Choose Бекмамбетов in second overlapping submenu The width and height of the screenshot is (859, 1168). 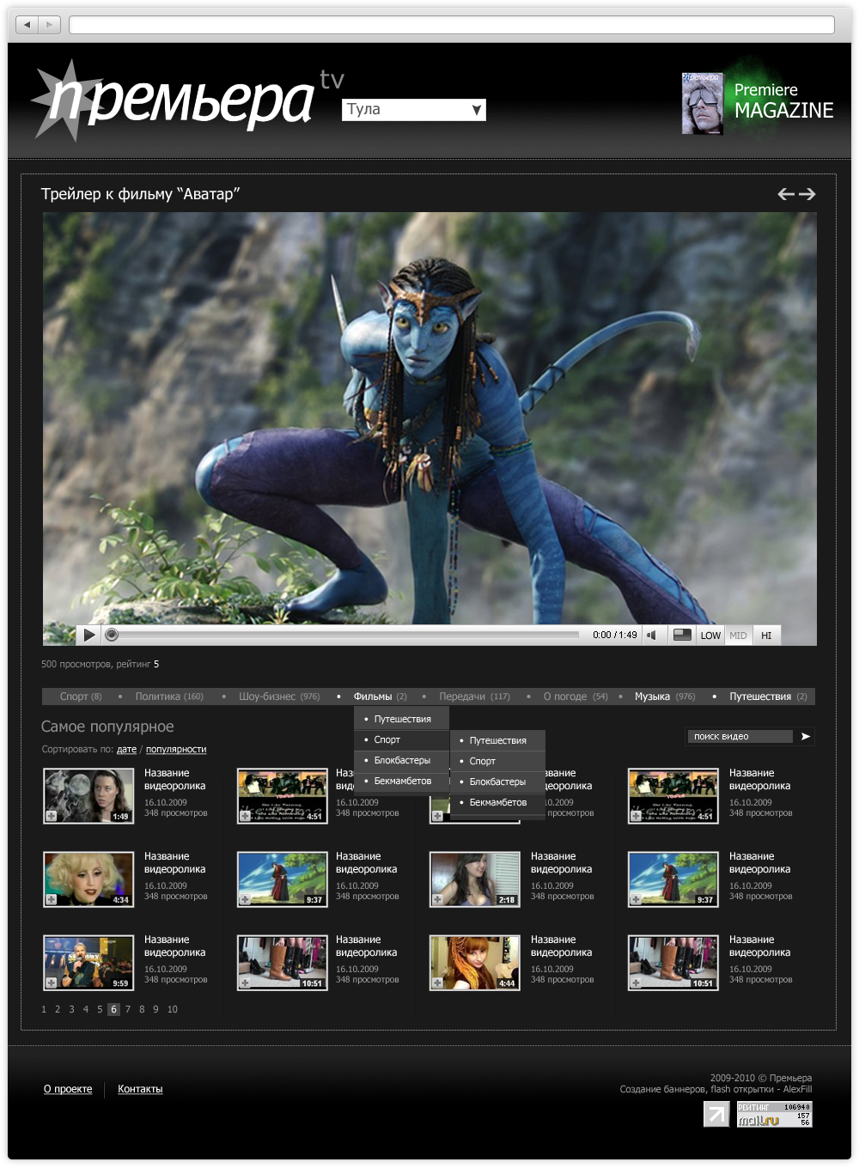click(x=497, y=802)
